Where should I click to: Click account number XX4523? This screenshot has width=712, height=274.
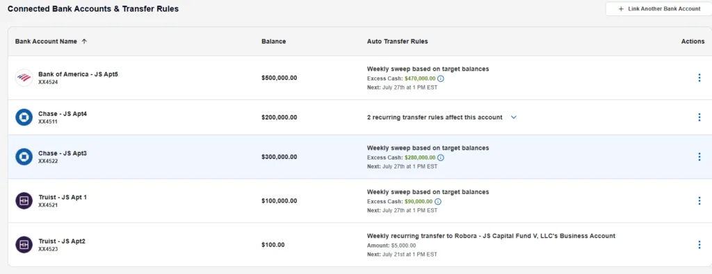coord(48,249)
